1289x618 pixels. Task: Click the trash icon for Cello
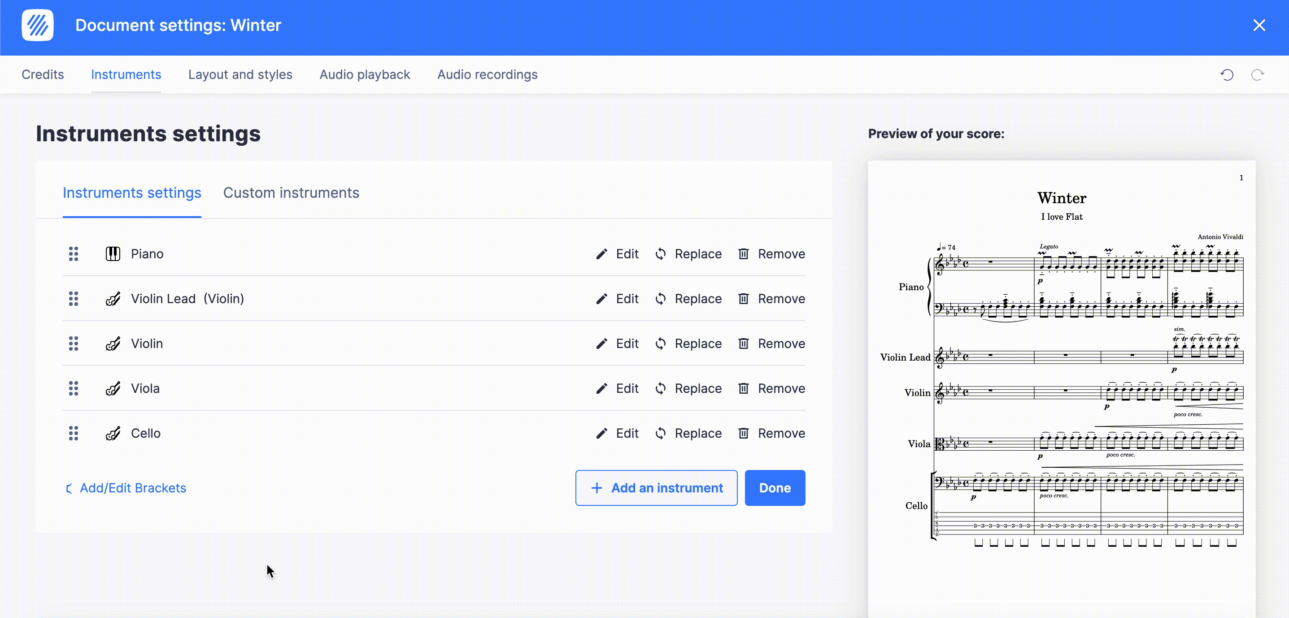(x=744, y=433)
